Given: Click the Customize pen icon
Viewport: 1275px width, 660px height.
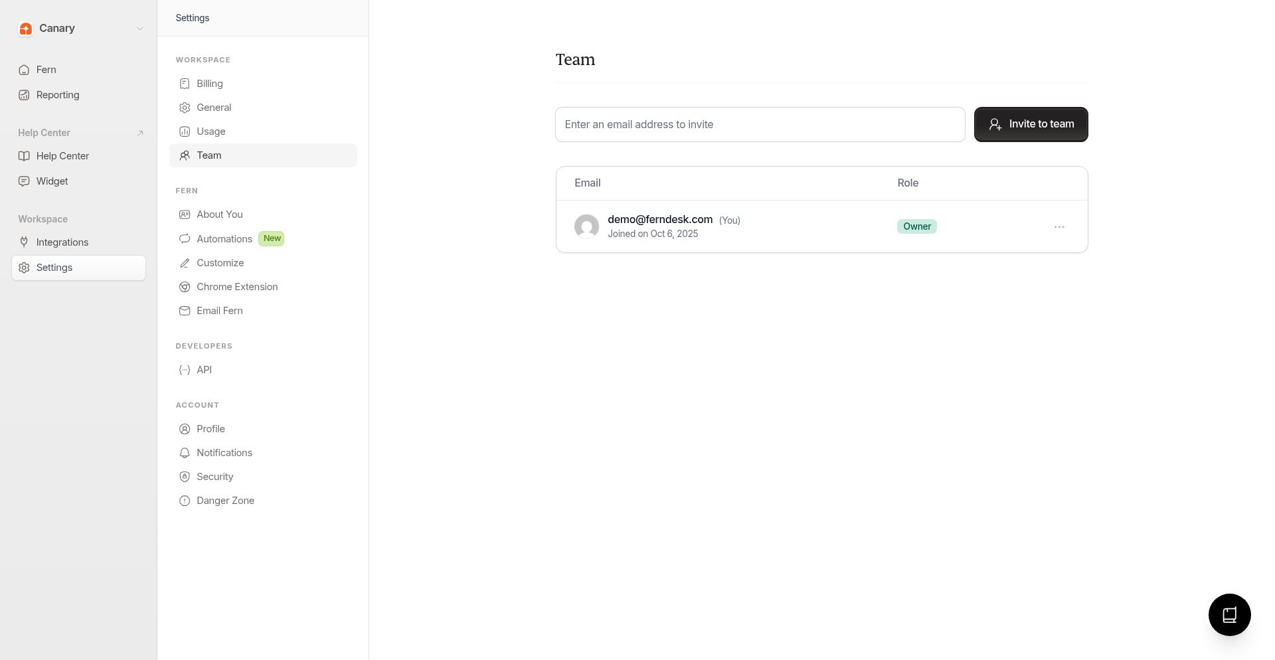Looking at the screenshot, I should tap(185, 262).
